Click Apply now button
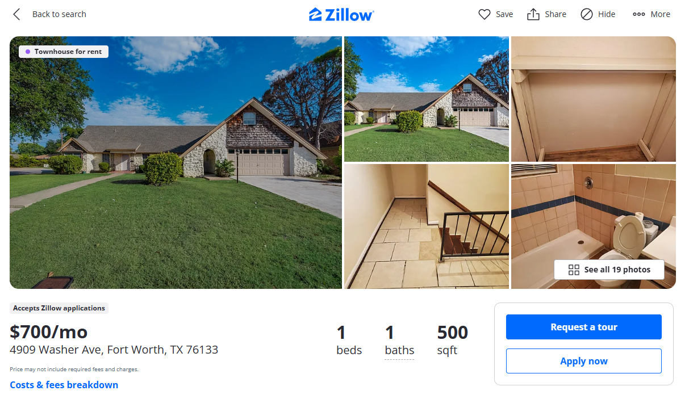Viewport: 689px width, 399px height. [584, 361]
